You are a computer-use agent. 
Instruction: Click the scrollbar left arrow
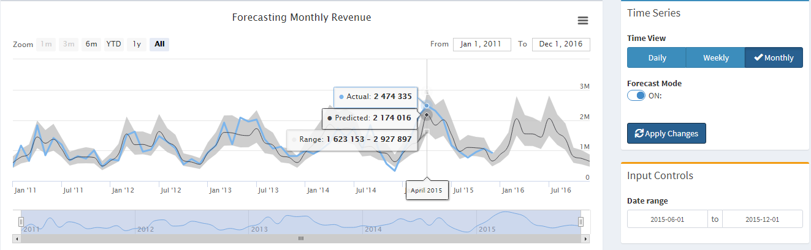(x=16, y=238)
